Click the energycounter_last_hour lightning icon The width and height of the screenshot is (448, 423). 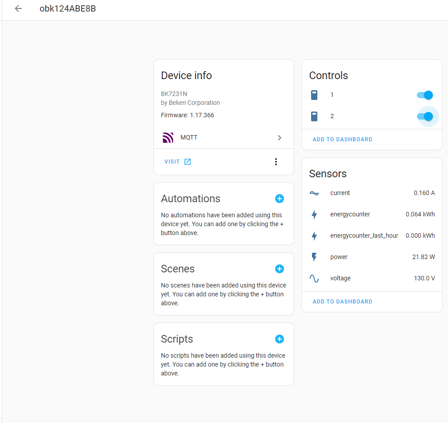tap(314, 235)
